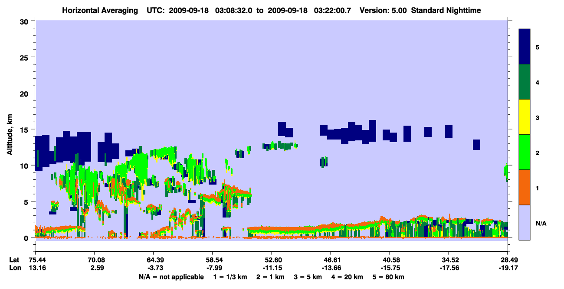Click the legend text '1 = 1/3 km'
The height and width of the screenshot is (289, 564).
pyautogui.click(x=230, y=277)
